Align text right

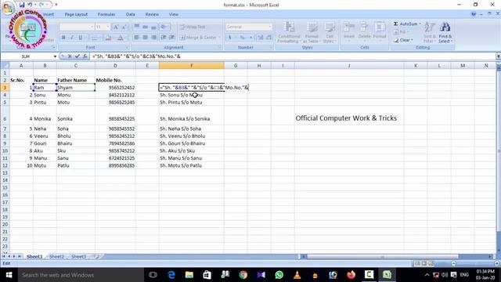click(x=153, y=38)
